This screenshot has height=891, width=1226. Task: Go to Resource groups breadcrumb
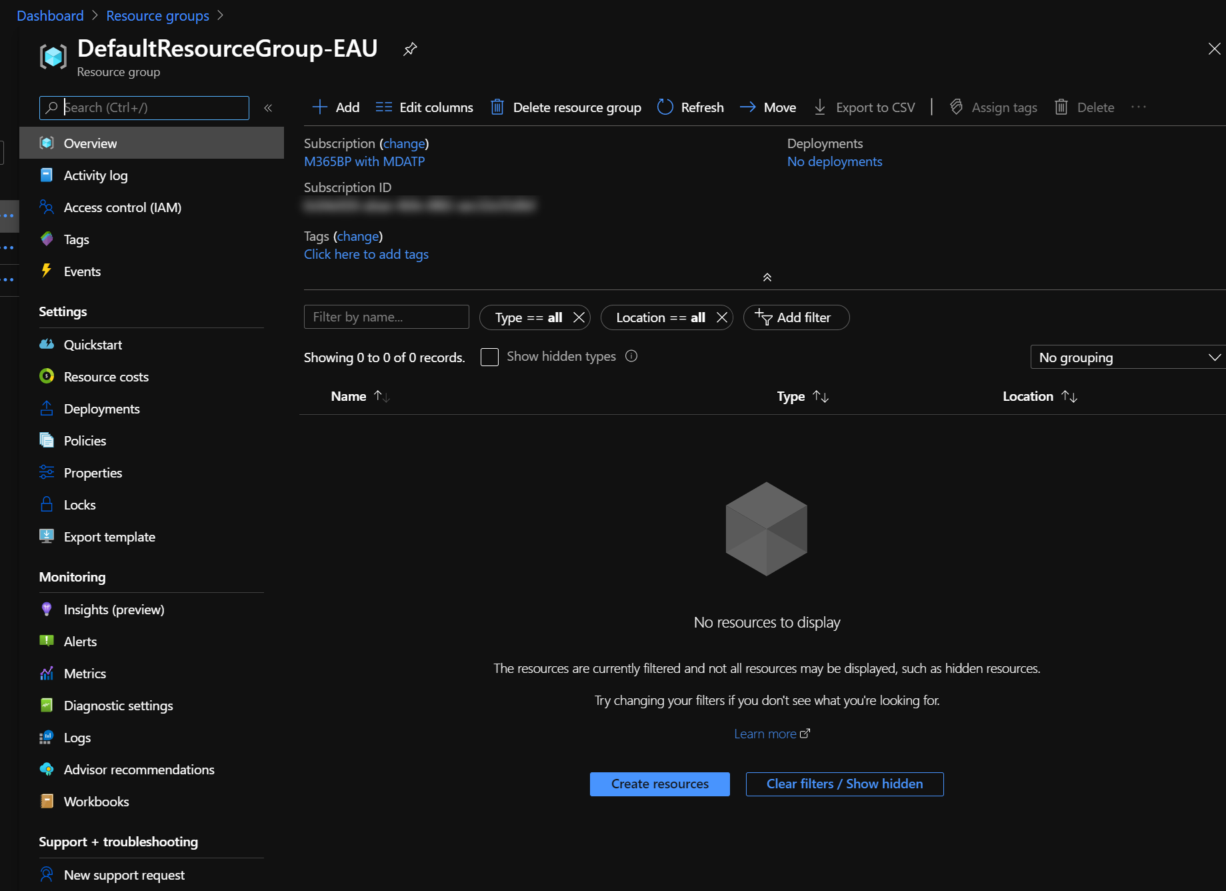click(x=157, y=15)
